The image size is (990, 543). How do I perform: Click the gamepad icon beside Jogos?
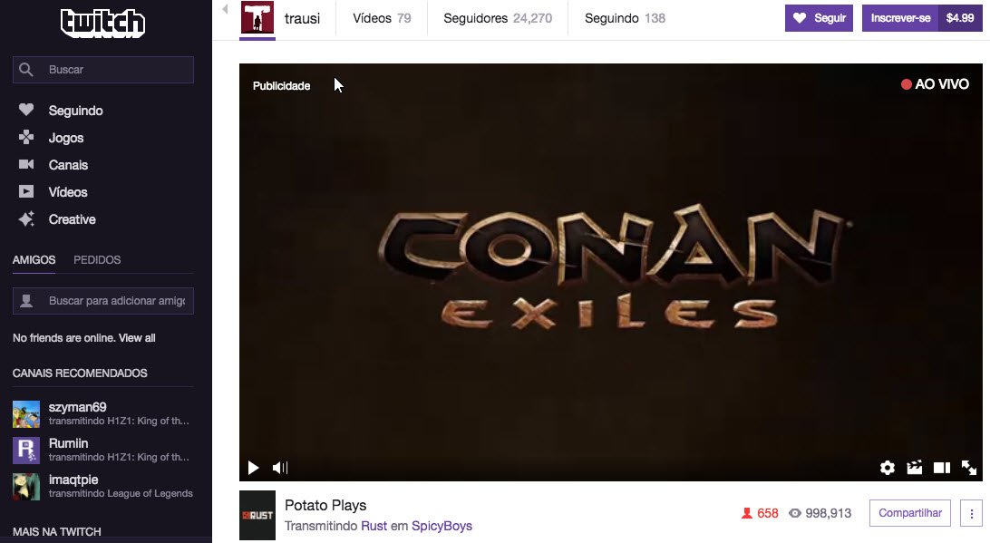(26, 137)
